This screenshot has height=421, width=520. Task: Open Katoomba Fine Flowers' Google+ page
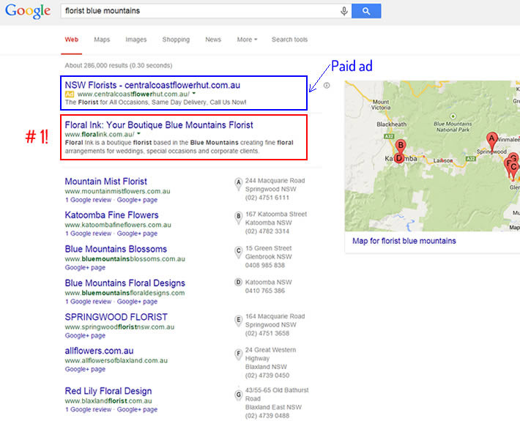tap(137, 234)
